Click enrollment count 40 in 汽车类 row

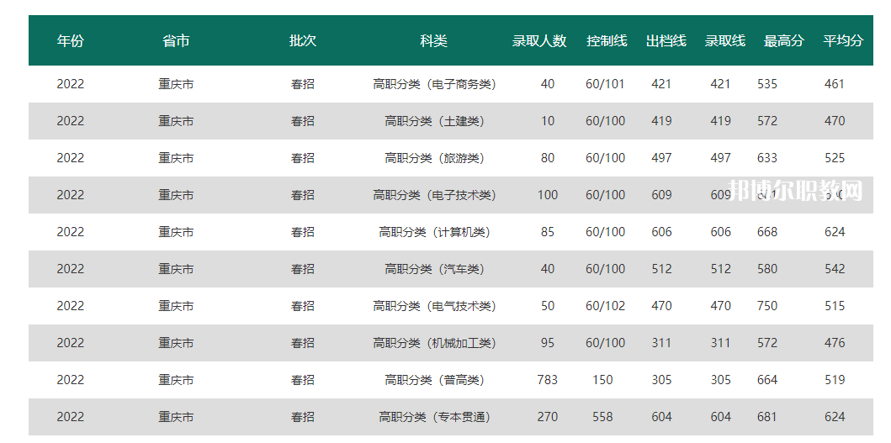(x=547, y=269)
